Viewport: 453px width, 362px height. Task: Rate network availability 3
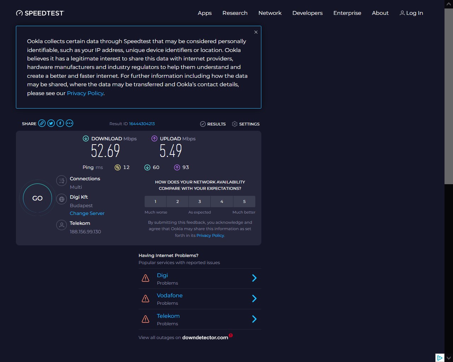[x=199, y=202]
